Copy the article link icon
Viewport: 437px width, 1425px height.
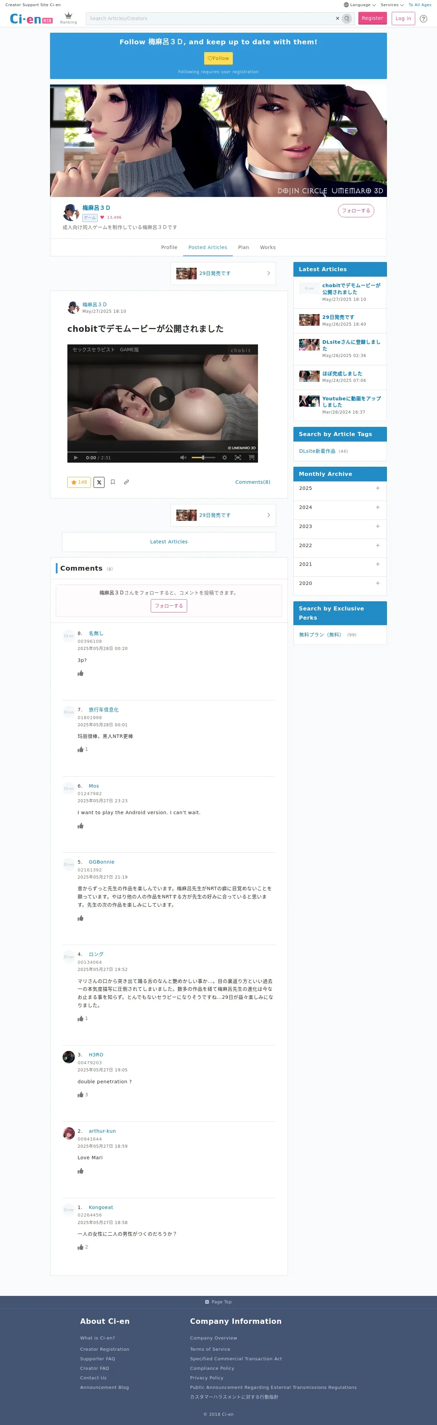pyautogui.click(x=127, y=482)
